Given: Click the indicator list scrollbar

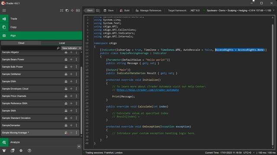Looking at the screenshot, I should (x=81, y=100).
